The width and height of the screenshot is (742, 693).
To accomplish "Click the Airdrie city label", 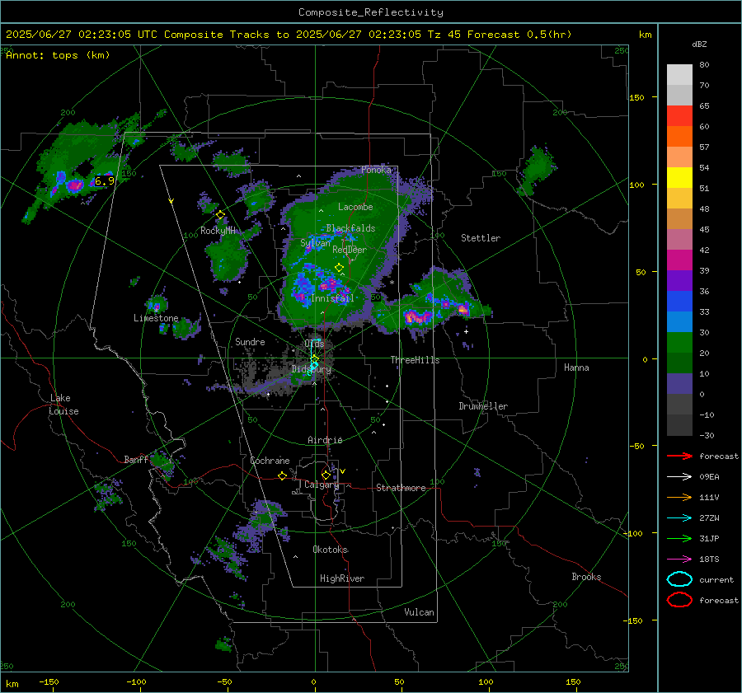I will coord(325,440).
